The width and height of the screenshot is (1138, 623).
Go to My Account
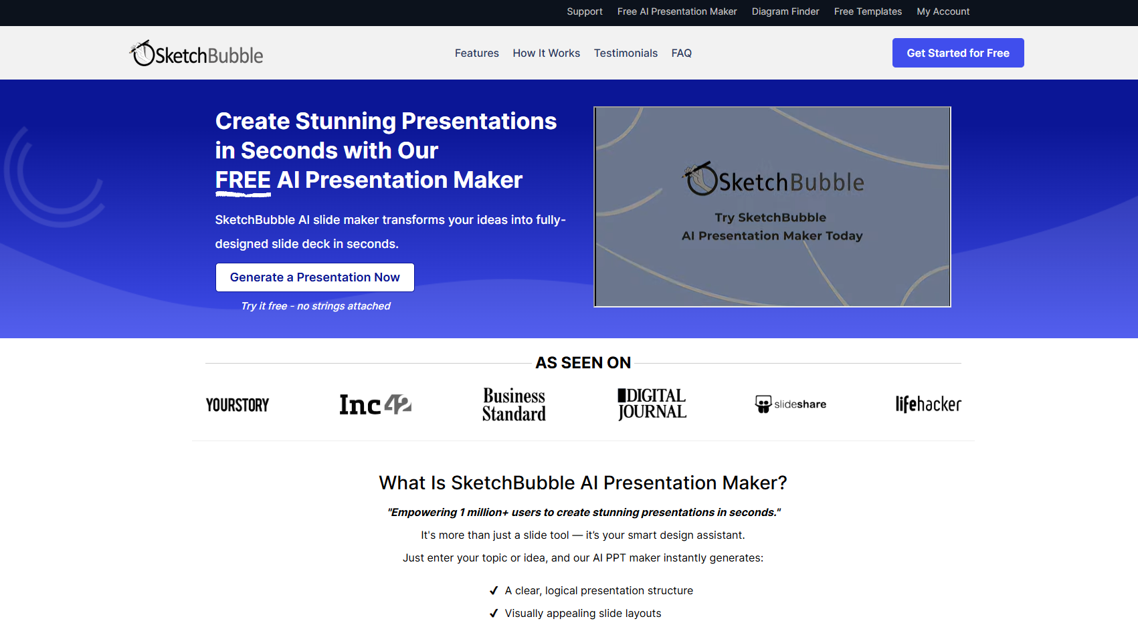click(943, 11)
